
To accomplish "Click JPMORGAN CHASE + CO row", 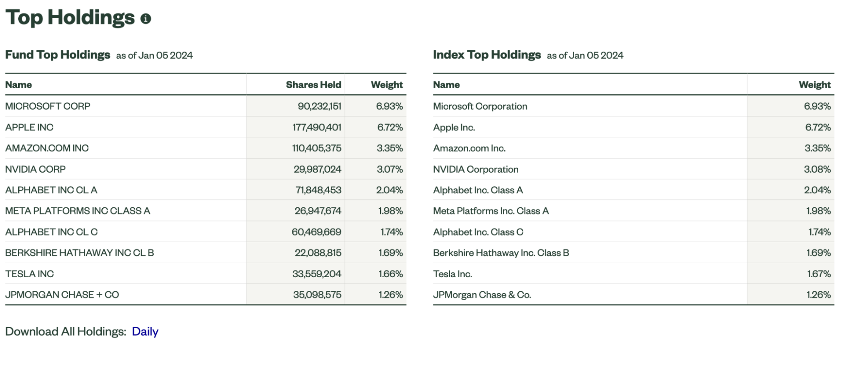I will 62,295.
